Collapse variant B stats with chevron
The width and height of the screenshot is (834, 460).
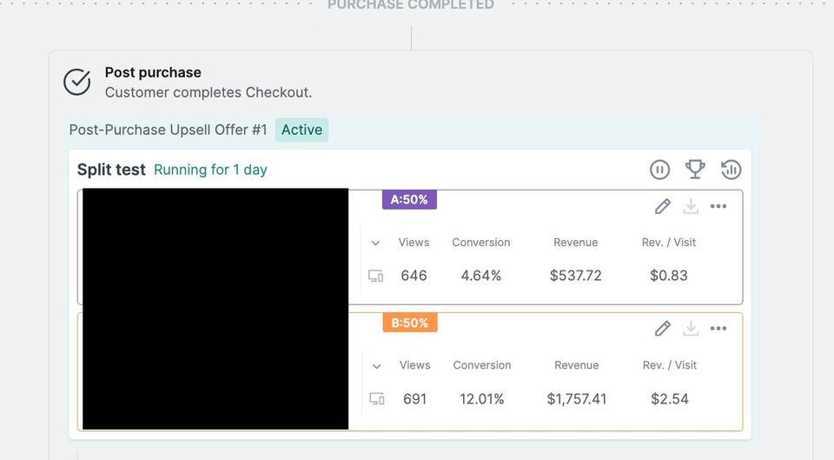[376, 366]
